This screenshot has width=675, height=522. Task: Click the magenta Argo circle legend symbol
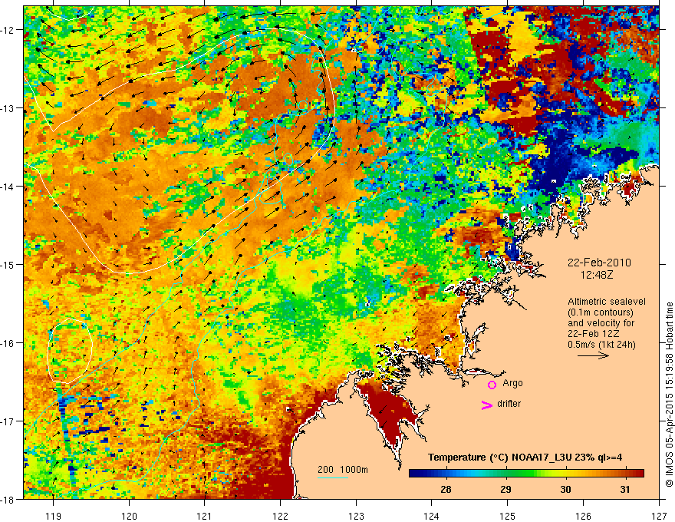pos(492,385)
